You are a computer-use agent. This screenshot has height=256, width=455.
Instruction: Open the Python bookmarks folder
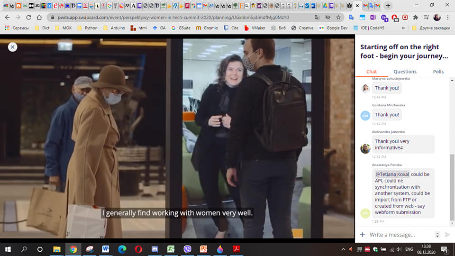87,28
